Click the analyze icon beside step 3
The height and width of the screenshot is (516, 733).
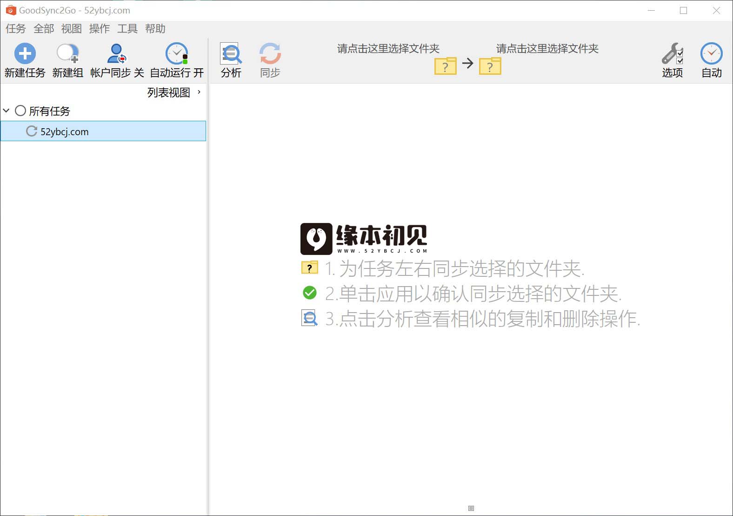(310, 318)
